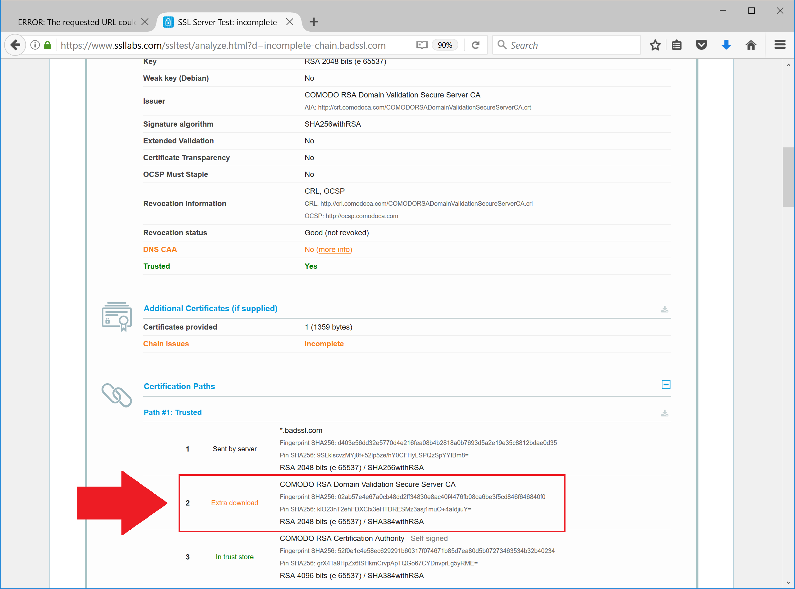Click the In trust store label
The image size is (795, 589).
[x=234, y=557]
